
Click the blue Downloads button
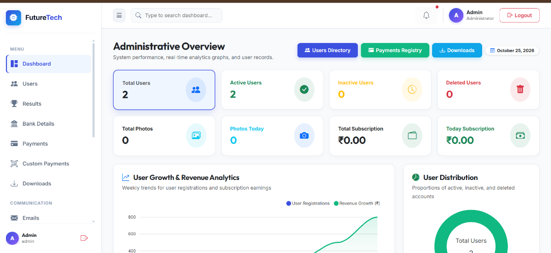(457, 50)
